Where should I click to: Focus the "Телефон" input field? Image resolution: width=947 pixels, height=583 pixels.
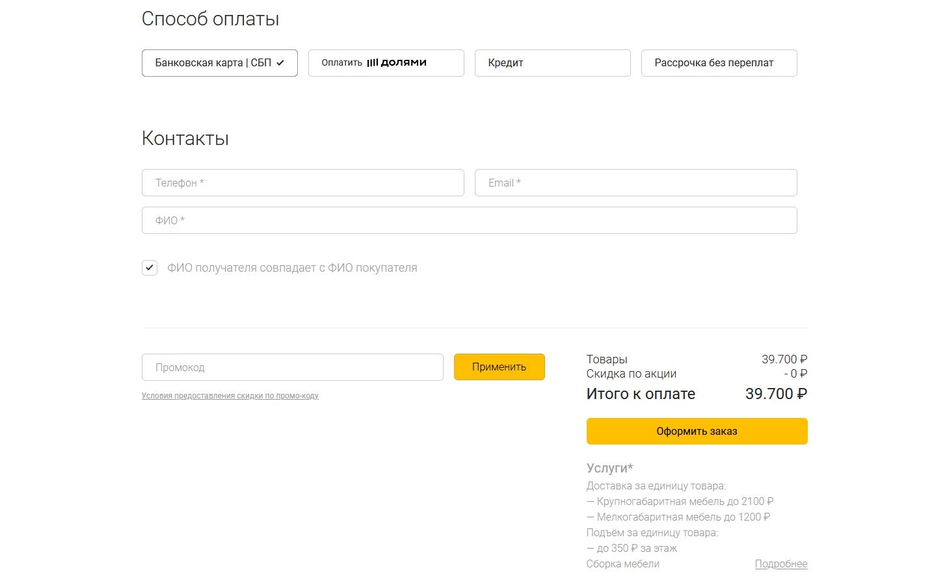click(x=302, y=183)
